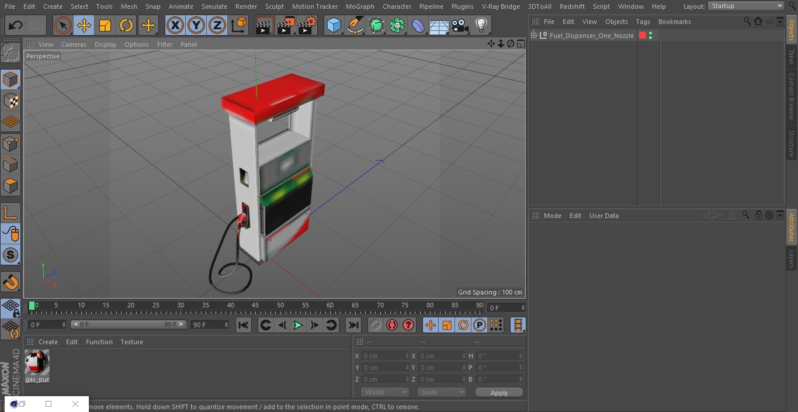Play the animation forwards
Image resolution: width=798 pixels, height=412 pixels.
tap(298, 325)
